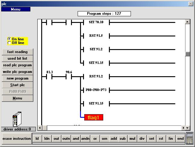The width and height of the screenshot is (195, 147).
Task: Click the red flag1 label
Action: [x=94, y=117]
